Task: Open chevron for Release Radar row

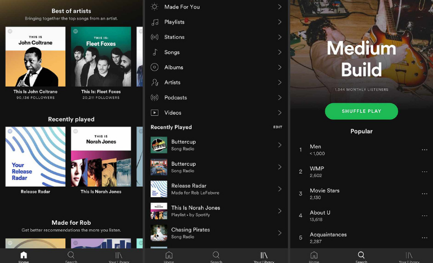Action: tap(280, 189)
